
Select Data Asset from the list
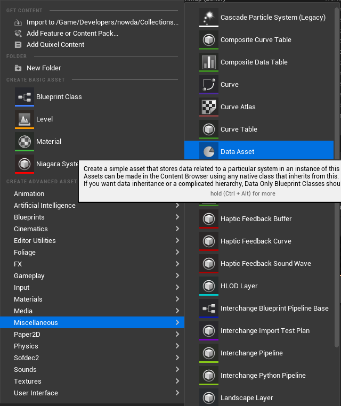click(x=259, y=150)
